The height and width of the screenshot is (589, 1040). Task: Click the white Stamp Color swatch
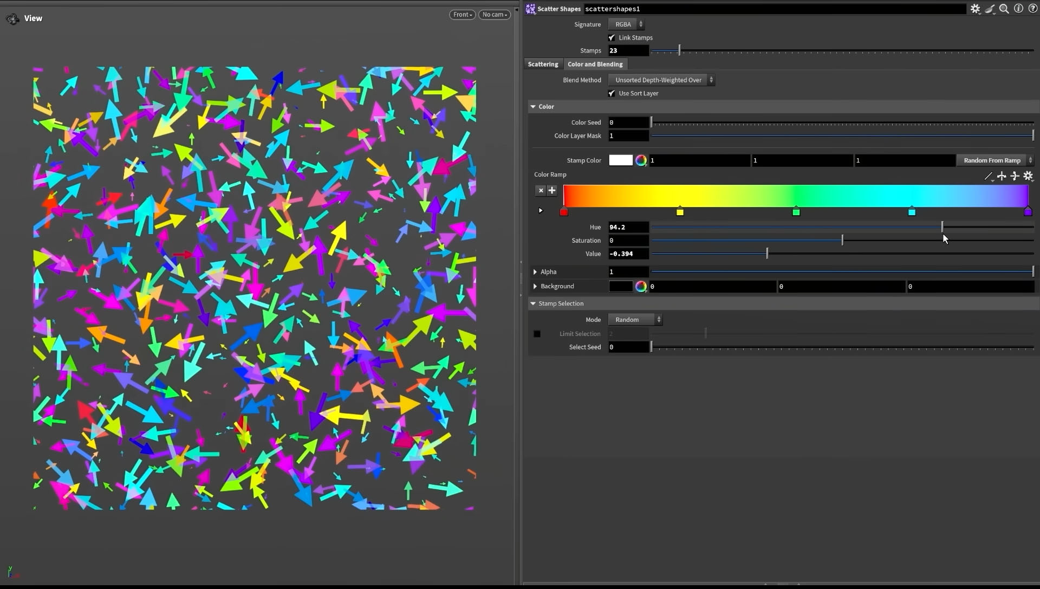[x=621, y=160]
